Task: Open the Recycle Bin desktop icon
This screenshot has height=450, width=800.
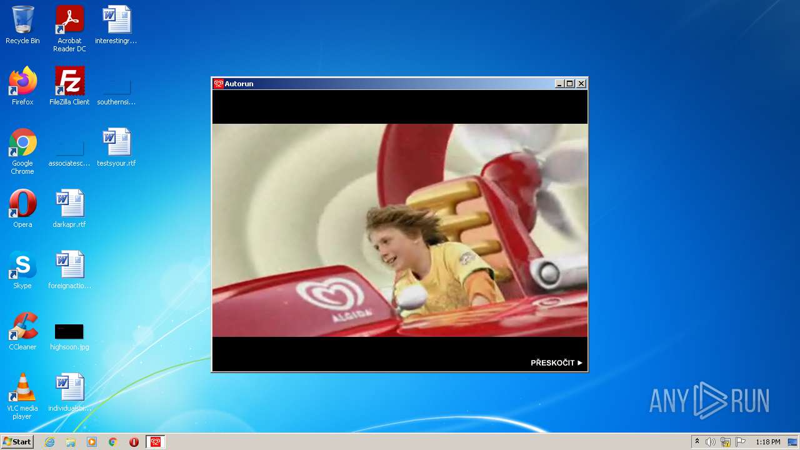Action: (22, 25)
